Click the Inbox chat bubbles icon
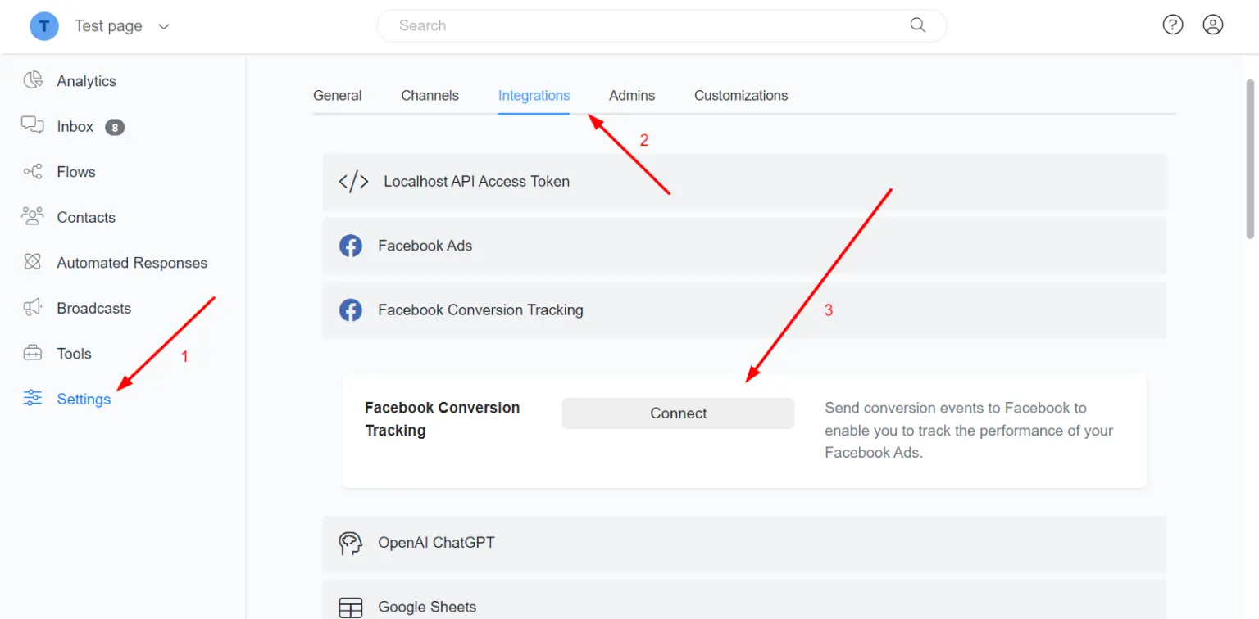The width and height of the screenshot is (1259, 619). (33, 125)
